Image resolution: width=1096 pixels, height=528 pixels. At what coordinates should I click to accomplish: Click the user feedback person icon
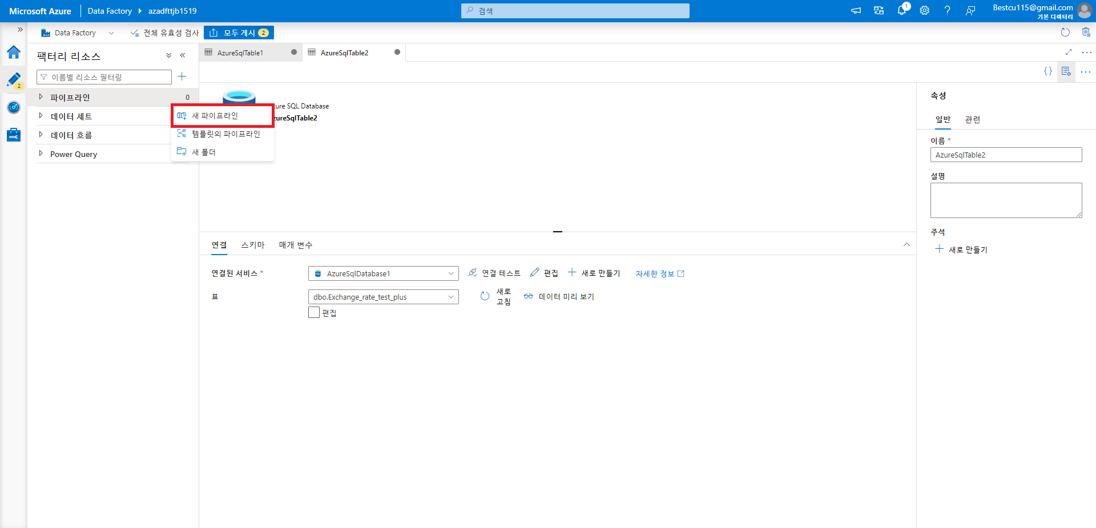coord(970,11)
